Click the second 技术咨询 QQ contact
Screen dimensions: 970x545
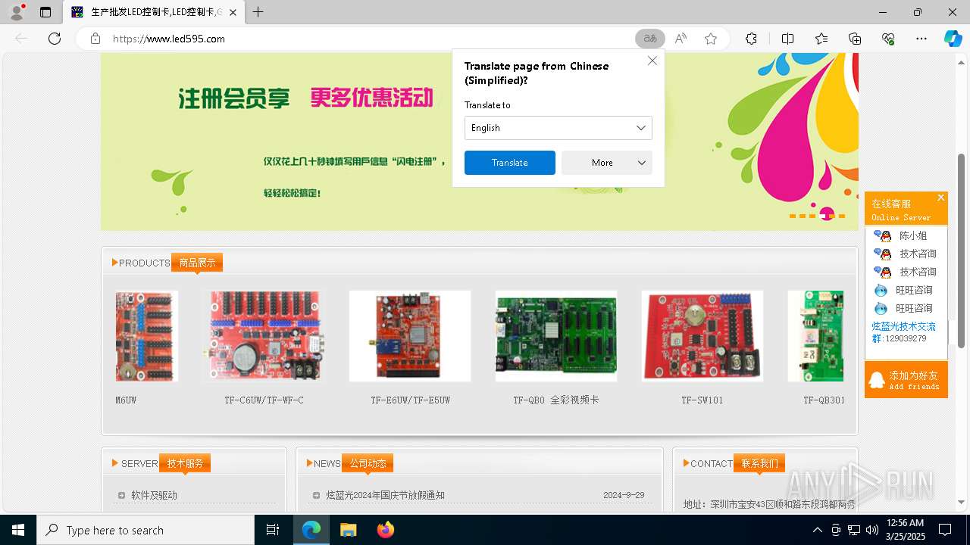coord(905,272)
